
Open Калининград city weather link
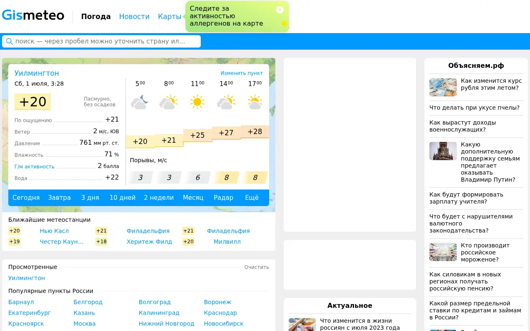click(x=159, y=313)
